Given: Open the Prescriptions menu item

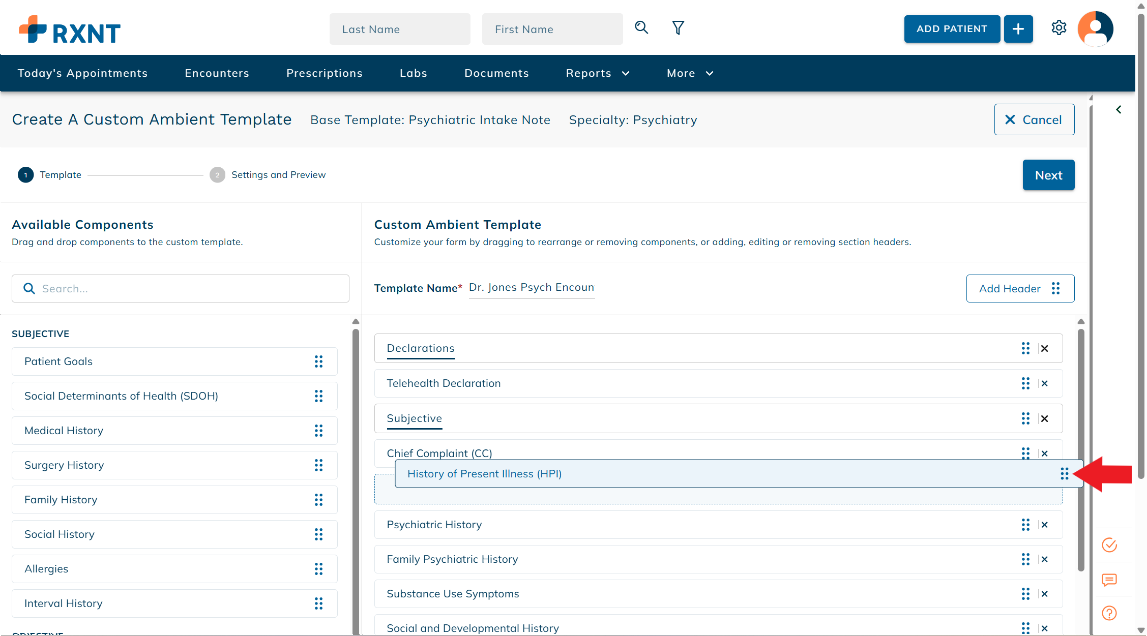Looking at the screenshot, I should (x=324, y=73).
